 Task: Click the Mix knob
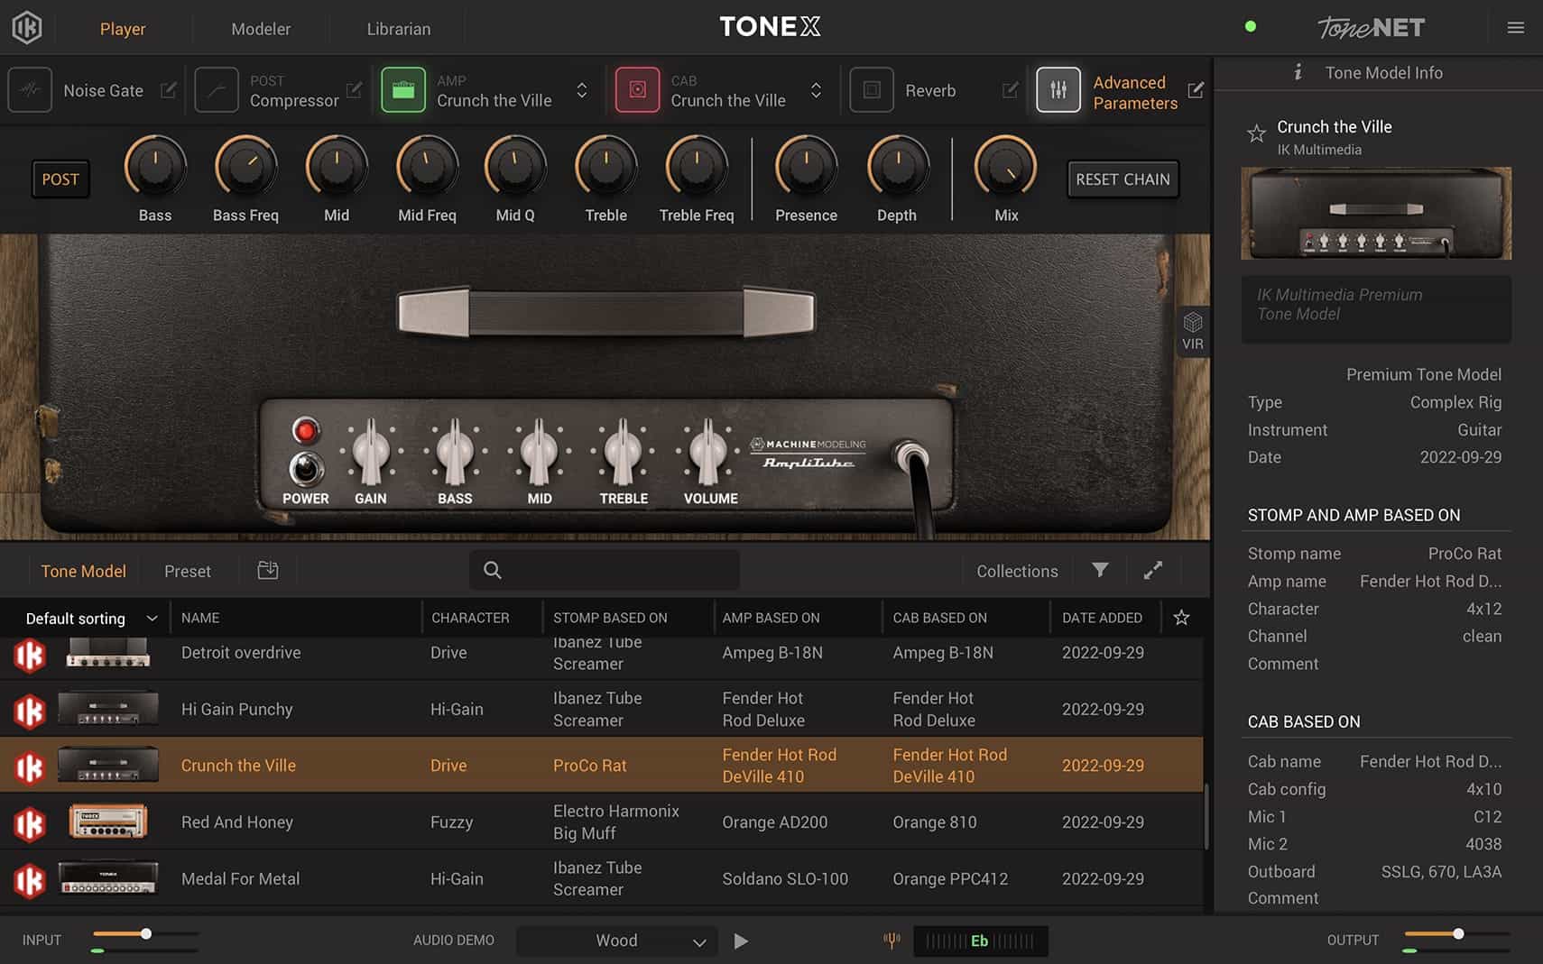[1005, 167]
